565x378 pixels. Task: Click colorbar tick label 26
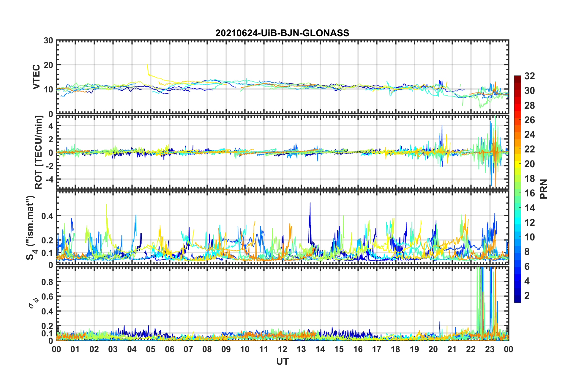tap(529, 120)
